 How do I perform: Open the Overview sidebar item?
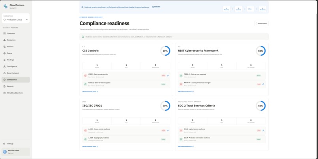pos(15,33)
